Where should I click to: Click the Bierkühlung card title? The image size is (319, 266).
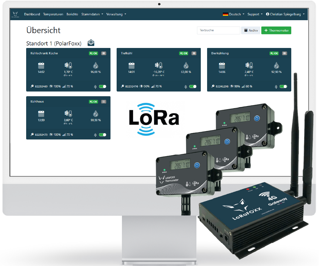coord(220,53)
